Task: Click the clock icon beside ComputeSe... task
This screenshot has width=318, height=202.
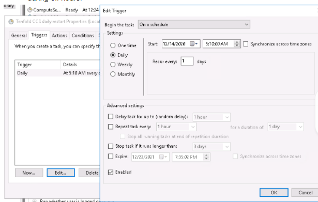Action: pos(30,9)
